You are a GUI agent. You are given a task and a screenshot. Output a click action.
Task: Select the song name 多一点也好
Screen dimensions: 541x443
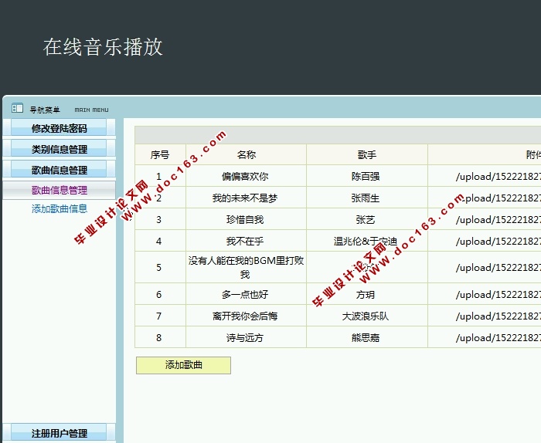[245, 295]
